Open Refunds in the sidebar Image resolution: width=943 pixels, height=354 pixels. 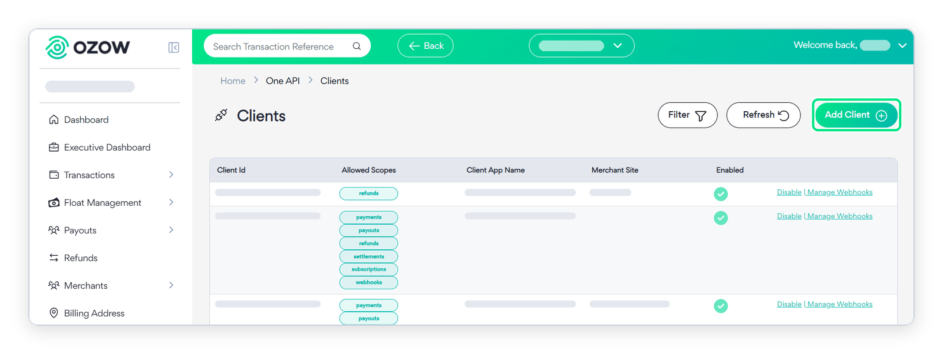(81, 258)
